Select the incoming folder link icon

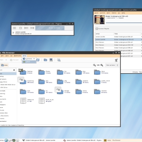[x=22, y=81]
